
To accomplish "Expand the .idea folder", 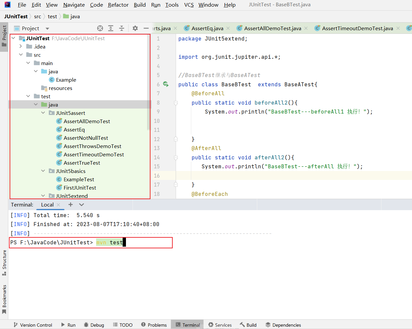I will (x=21, y=46).
